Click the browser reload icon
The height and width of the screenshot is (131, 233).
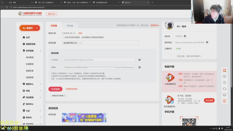pyautogui.click(x=7, y=7)
